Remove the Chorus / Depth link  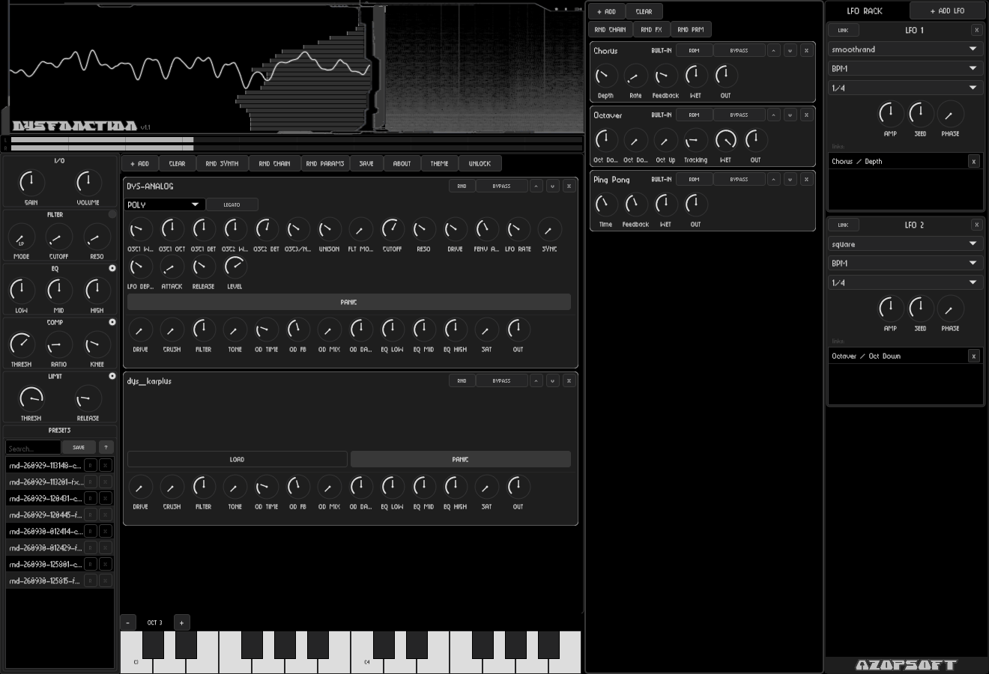click(974, 162)
